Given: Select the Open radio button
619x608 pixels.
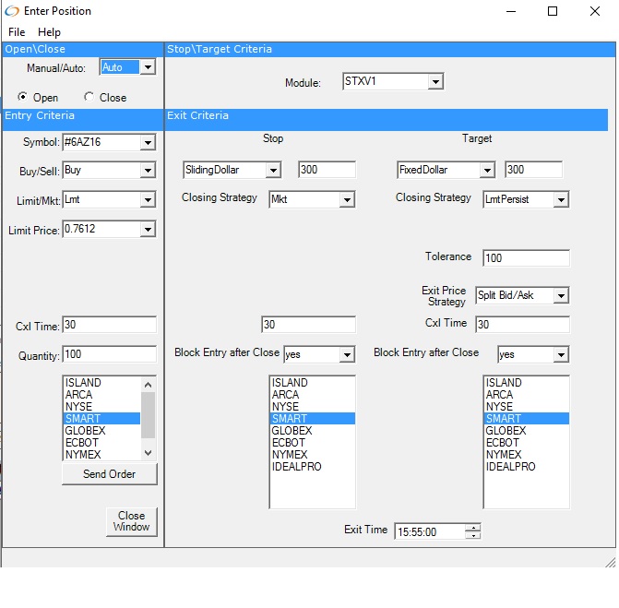Looking at the screenshot, I should (23, 97).
